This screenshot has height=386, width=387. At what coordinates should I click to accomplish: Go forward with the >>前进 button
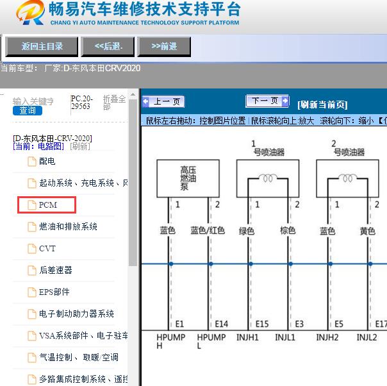coord(164,47)
